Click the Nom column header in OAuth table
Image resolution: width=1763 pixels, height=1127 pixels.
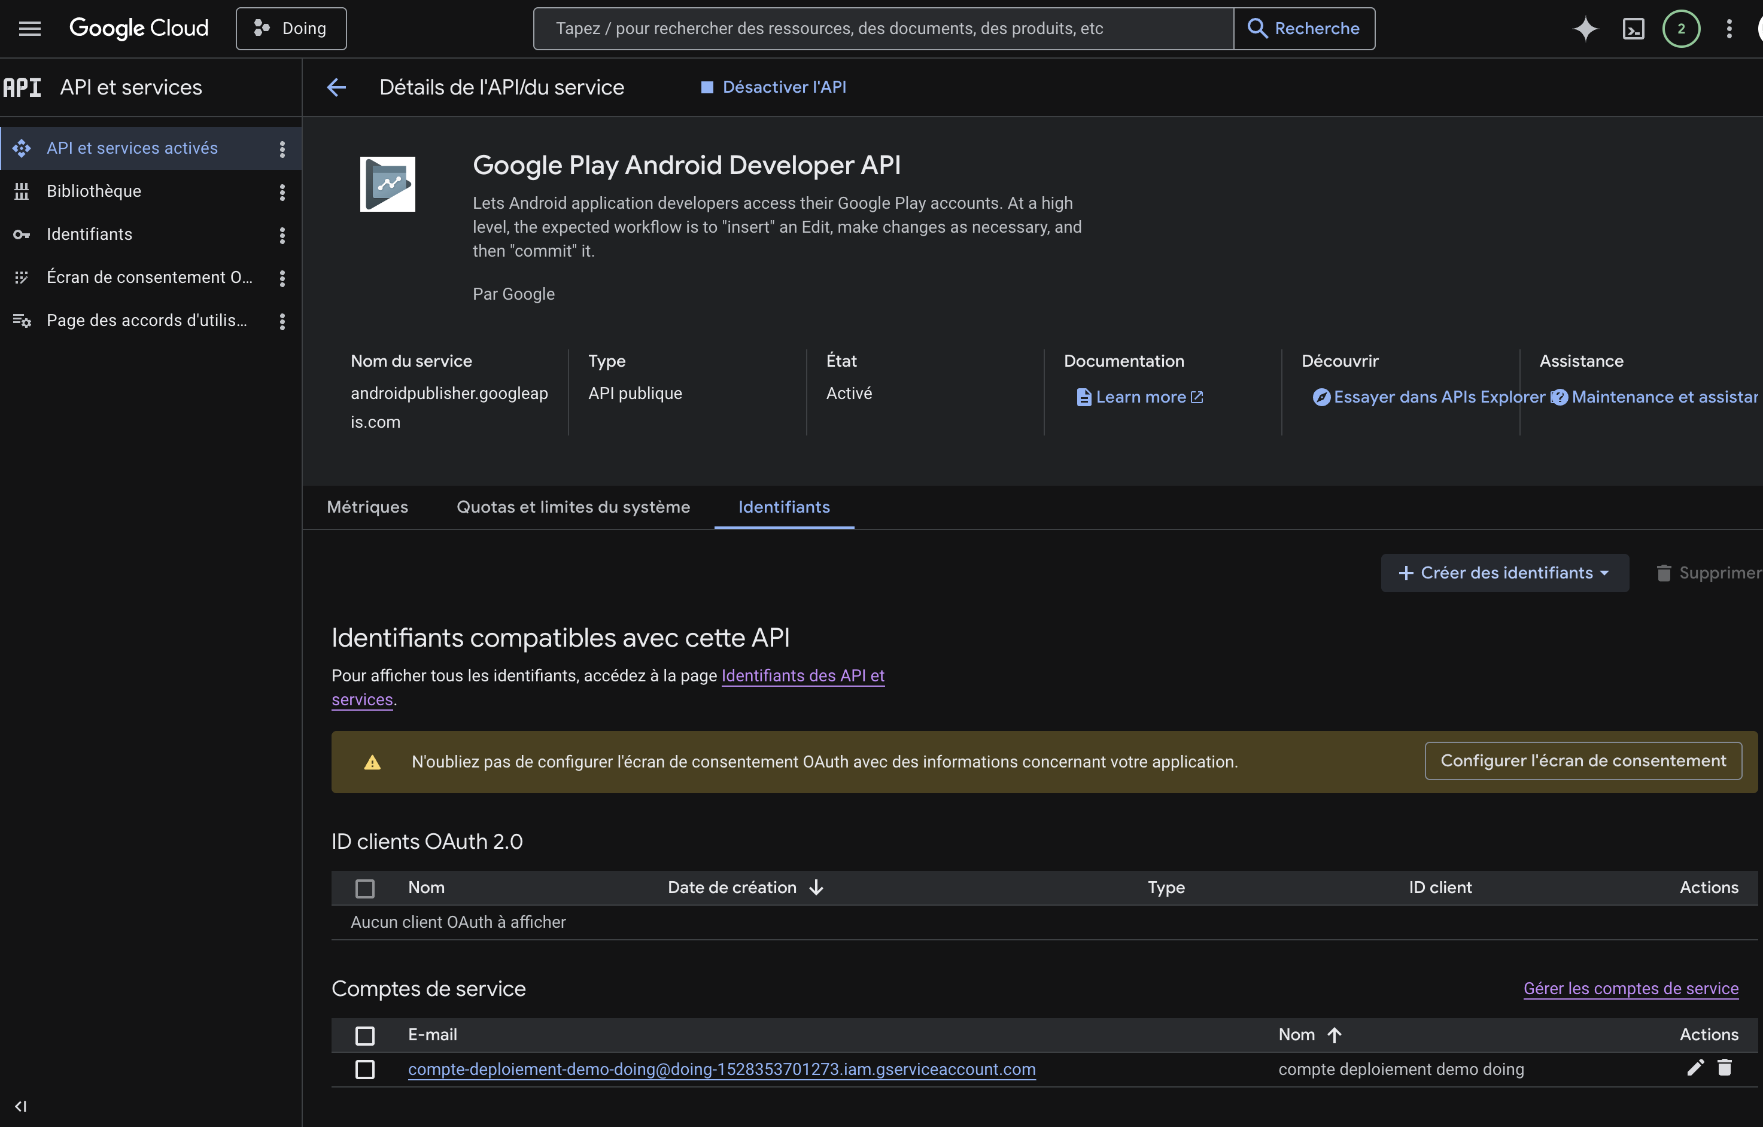coord(426,887)
